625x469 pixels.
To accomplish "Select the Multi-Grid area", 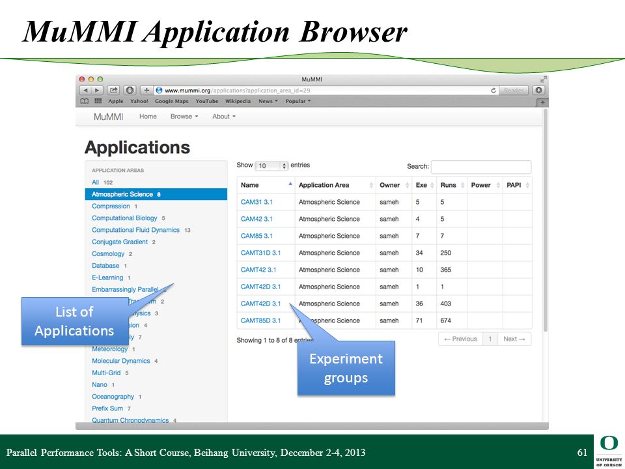I will 106,373.
